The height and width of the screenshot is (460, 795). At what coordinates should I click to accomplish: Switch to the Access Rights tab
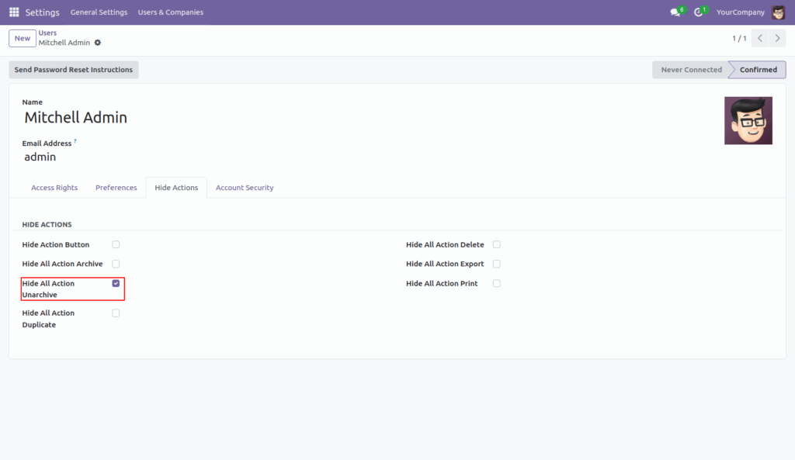coord(54,187)
